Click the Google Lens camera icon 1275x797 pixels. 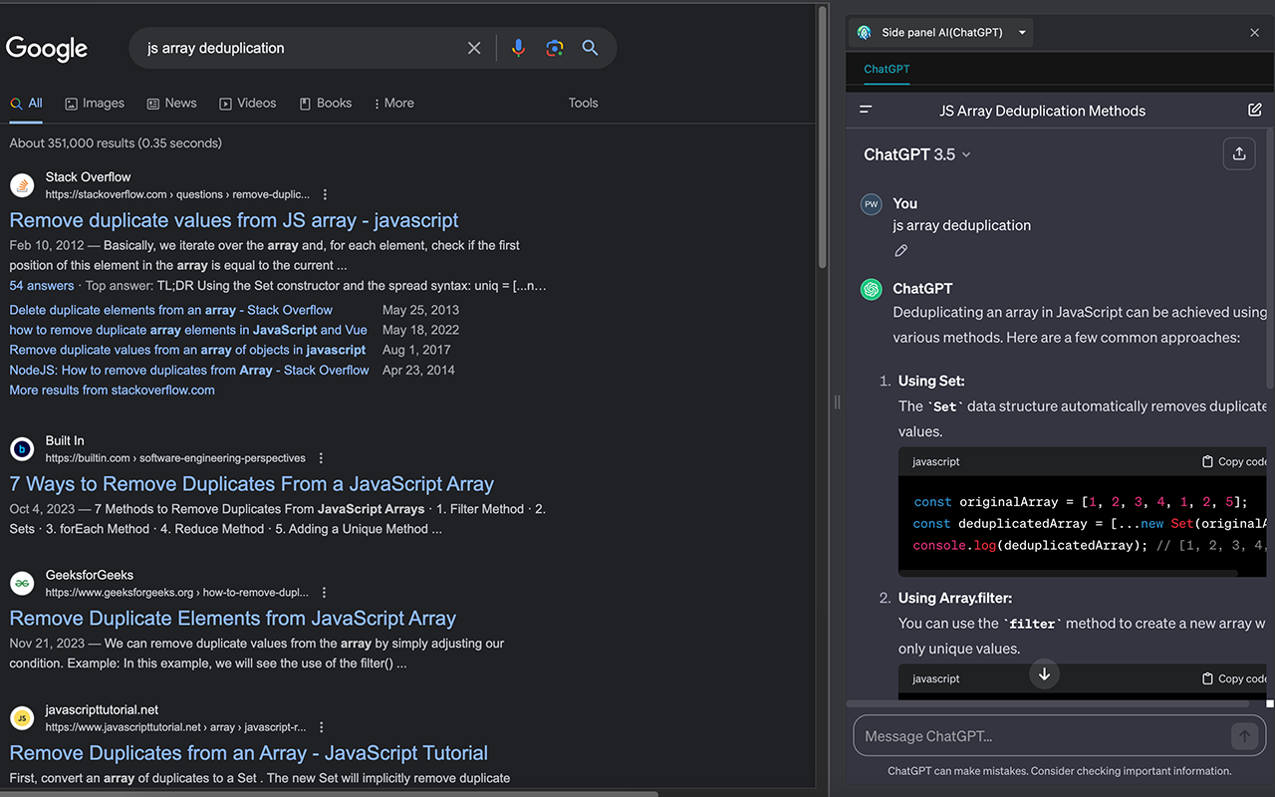pos(554,47)
